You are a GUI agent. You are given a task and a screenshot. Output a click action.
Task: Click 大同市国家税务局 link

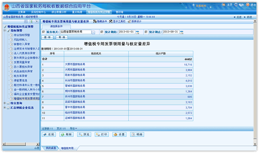point(75,70)
